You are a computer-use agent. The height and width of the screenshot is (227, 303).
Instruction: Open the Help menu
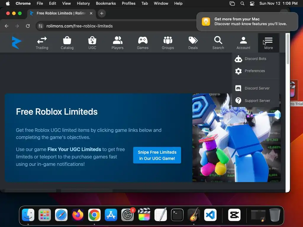(178, 3)
